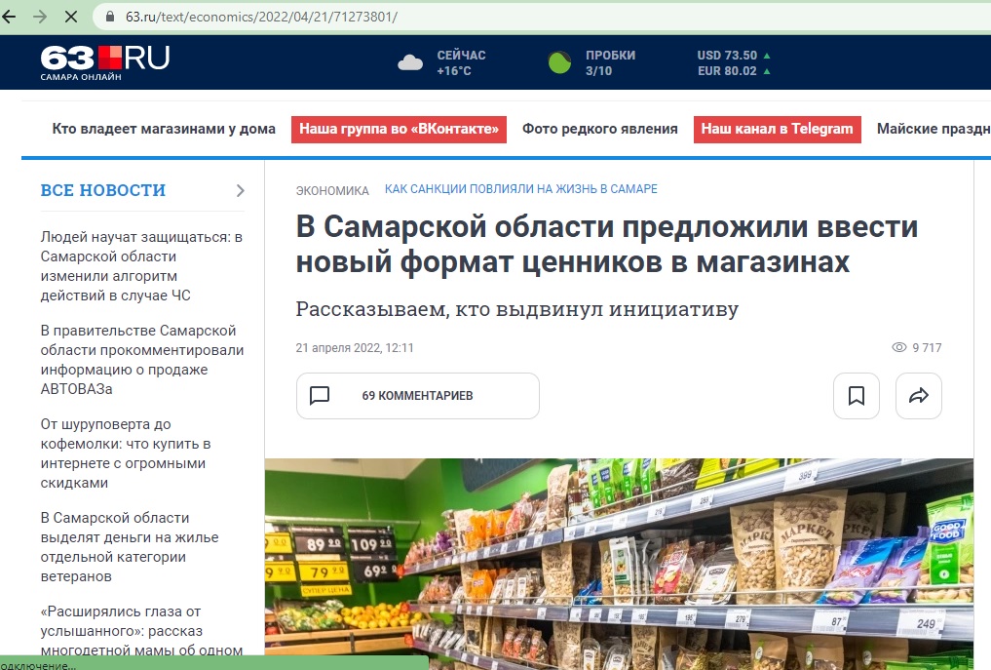Click the cloud weather icon
Screen dimensions: 991x670
click(410, 63)
